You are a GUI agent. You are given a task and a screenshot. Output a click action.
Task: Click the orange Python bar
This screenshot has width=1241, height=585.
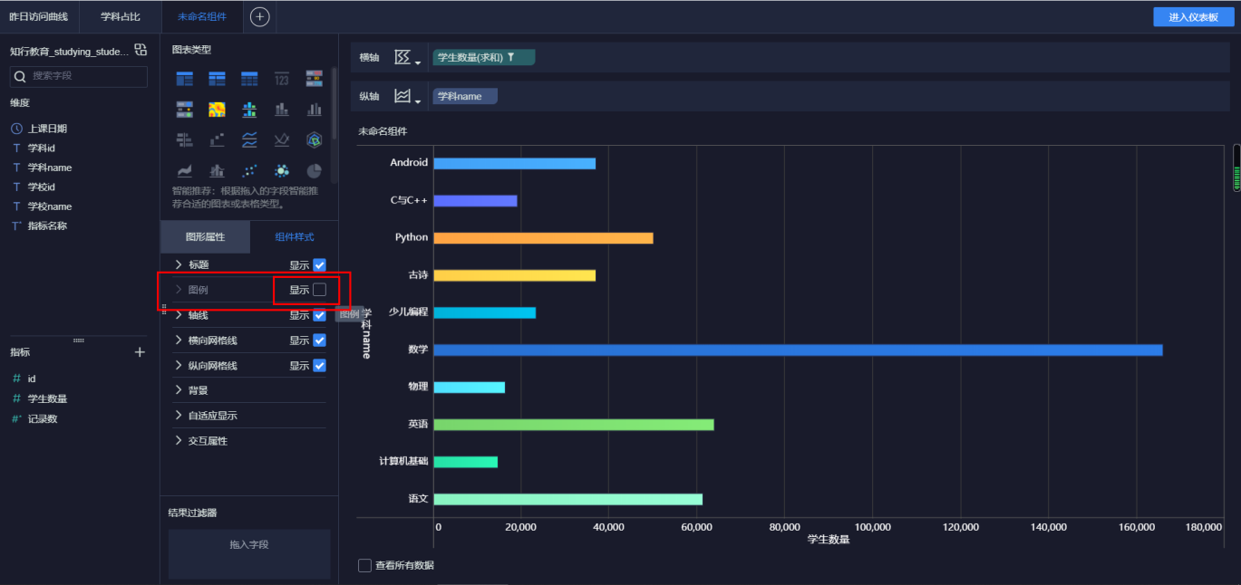(x=543, y=238)
